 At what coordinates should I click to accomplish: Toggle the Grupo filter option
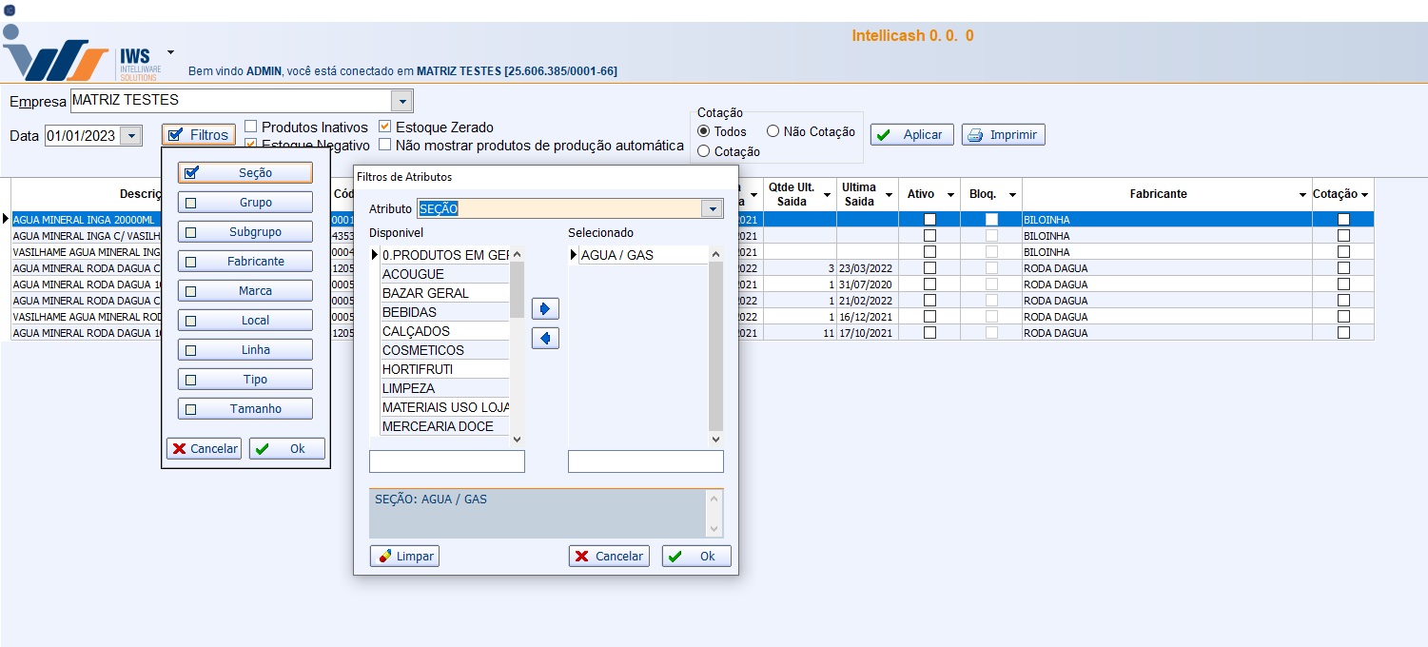245,203
